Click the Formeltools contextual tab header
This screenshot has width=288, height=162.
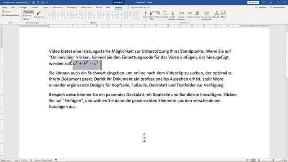click(119, 2)
